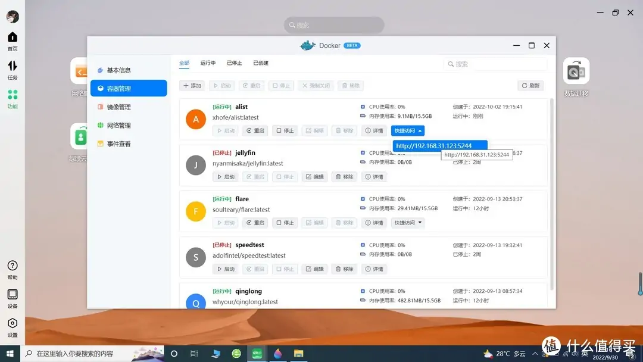
Task: Remove the speedtest container using the 移除 icon
Action: click(x=344, y=269)
